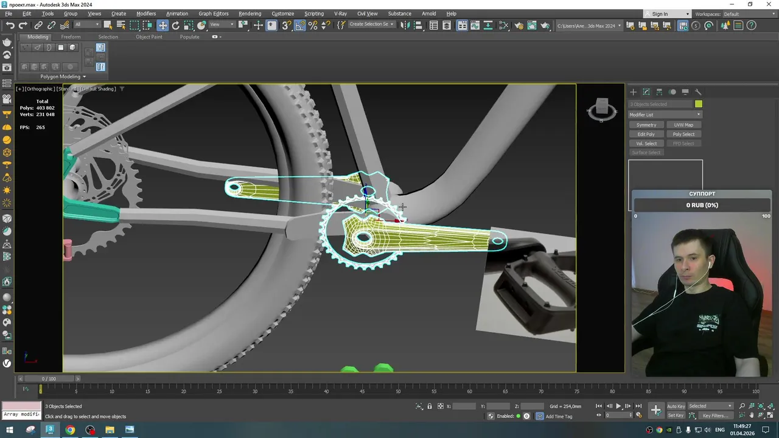Toggle Window/Crossing selection mode

pos(147,25)
